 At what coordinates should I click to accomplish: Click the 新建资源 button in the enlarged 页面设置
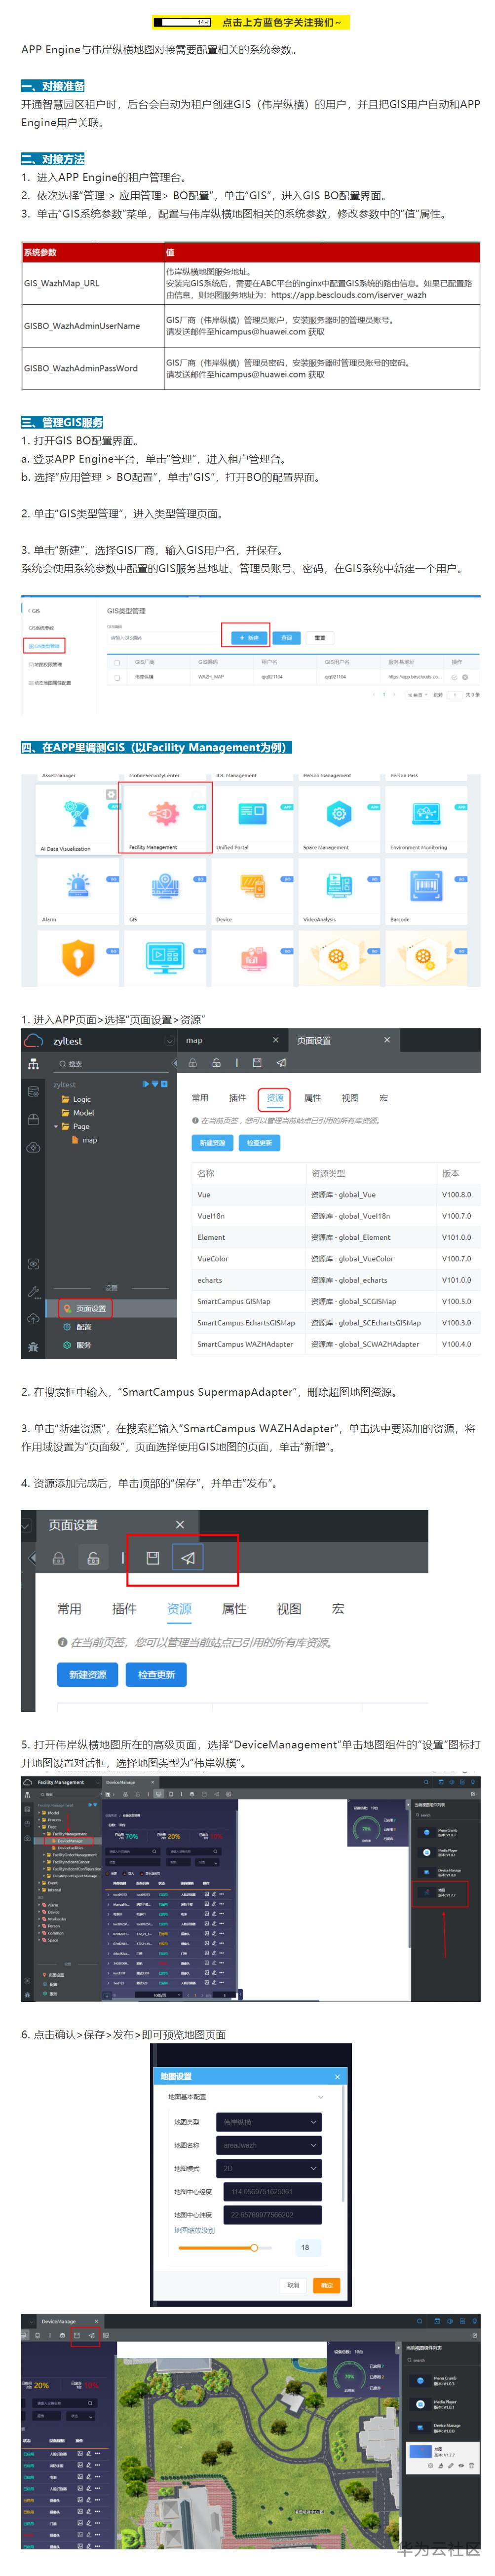point(88,1674)
